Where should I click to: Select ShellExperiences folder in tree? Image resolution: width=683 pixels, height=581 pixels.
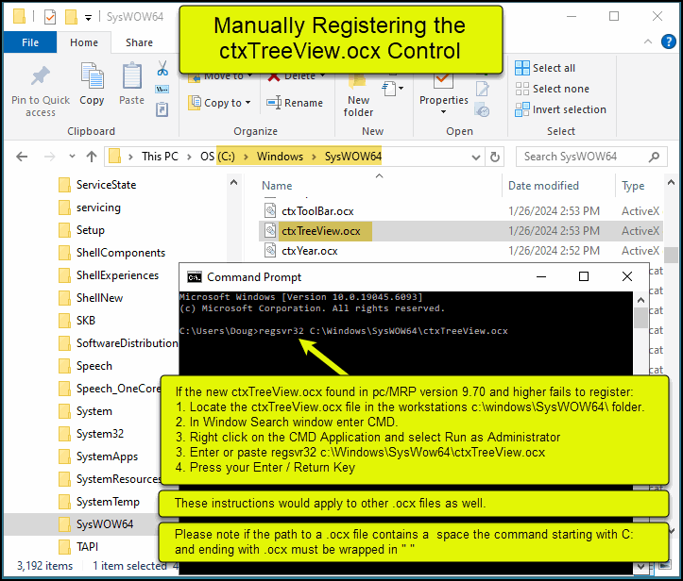click(x=117, y=275)
